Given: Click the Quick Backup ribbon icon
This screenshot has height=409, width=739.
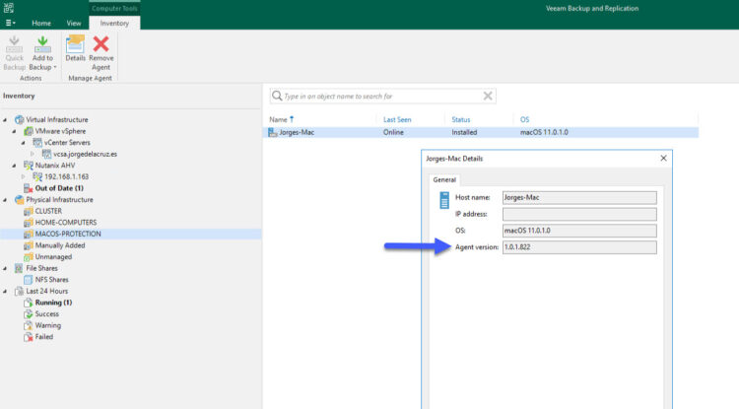Looking at the screenshot, I should (x=14, y=43).
